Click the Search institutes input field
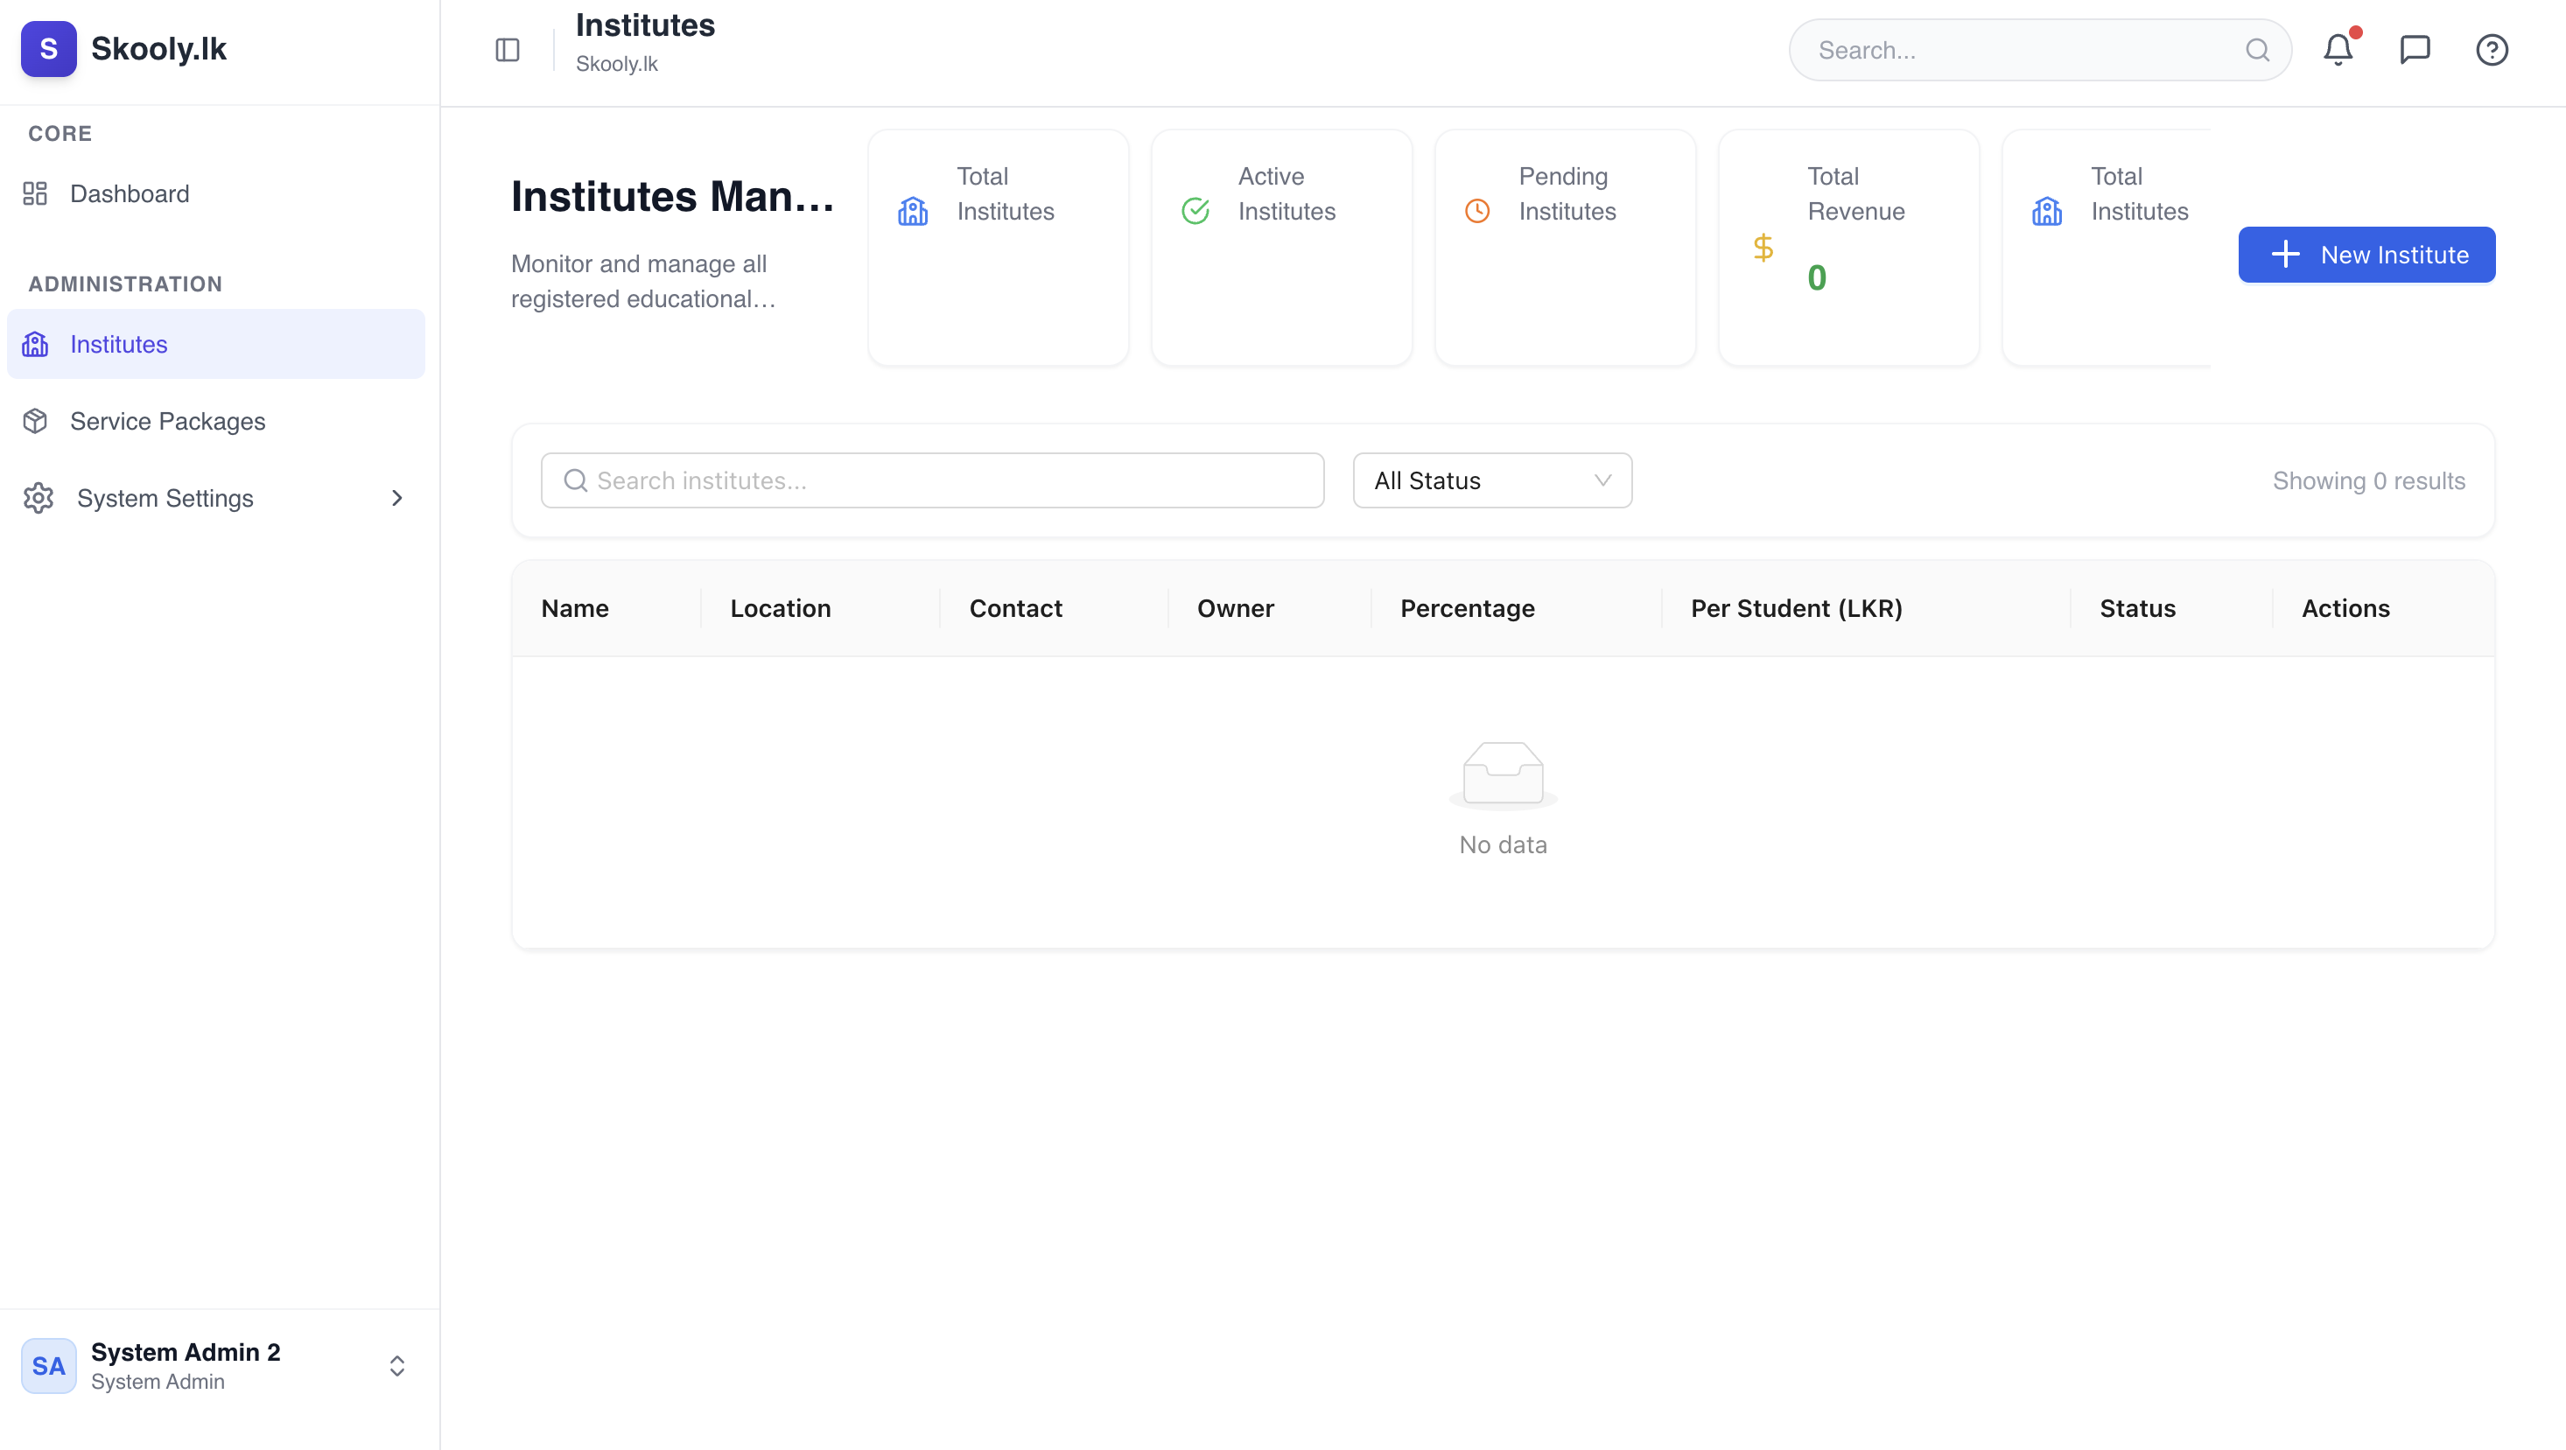This screenshot has height=1450, width=2566. [x=931, y=480]
